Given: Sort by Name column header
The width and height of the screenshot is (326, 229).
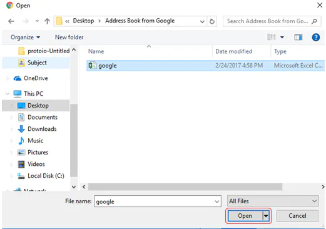Looking at the screenshot, I should 96,51.
